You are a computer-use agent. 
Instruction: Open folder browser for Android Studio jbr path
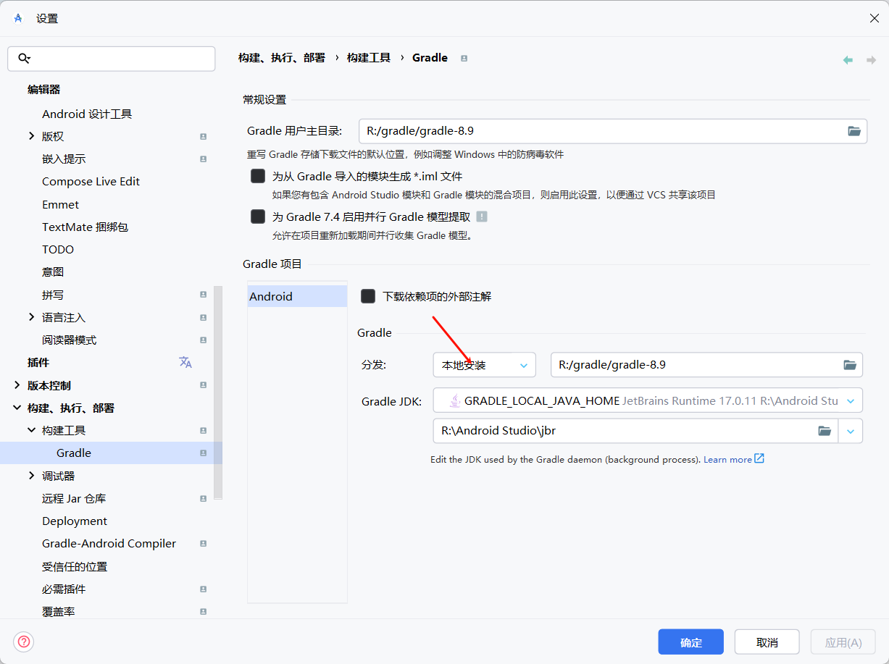pyautogui.click(x=825, y=431)
